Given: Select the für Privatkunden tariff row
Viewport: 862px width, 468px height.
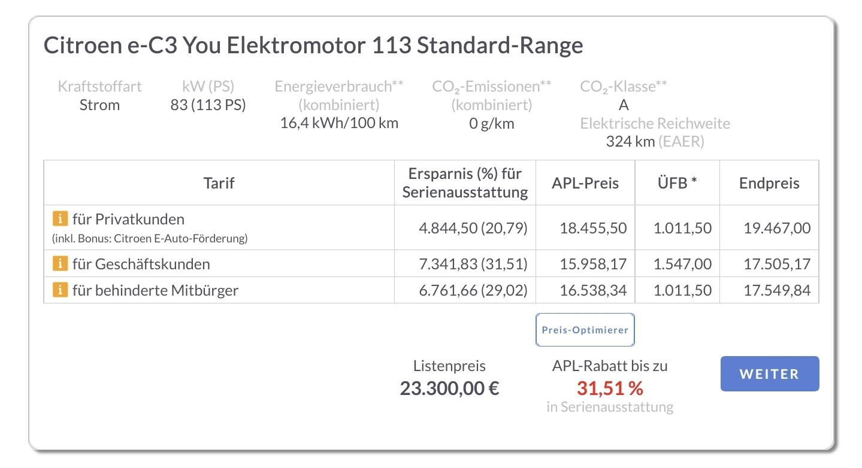Looking at the screenshot, I should [128, 219].
